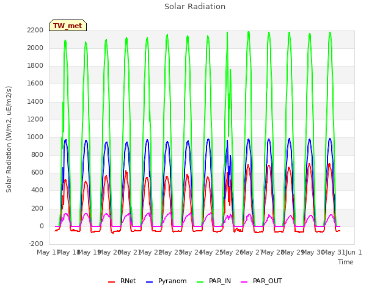Click the 600 y-axis tick label
Image resolution: width=391 pixels, height=293 pixels.
(x=37, y=173)
